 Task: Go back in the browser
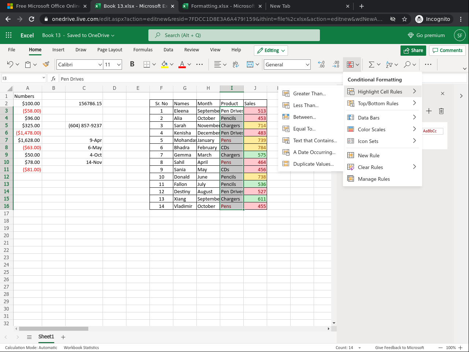tap(8, 19)
